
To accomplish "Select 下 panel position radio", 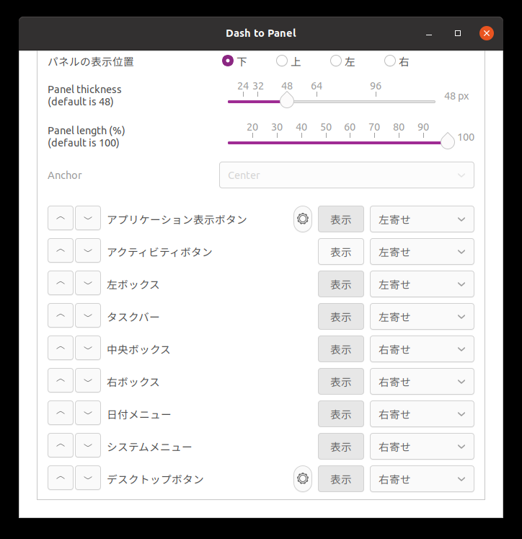I will (x=228, y=61).
